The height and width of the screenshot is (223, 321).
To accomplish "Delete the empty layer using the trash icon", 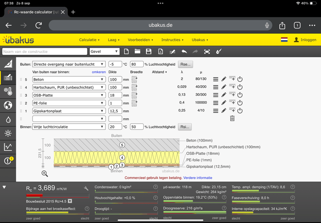I will pyautogui.click(x=232, y=118).
